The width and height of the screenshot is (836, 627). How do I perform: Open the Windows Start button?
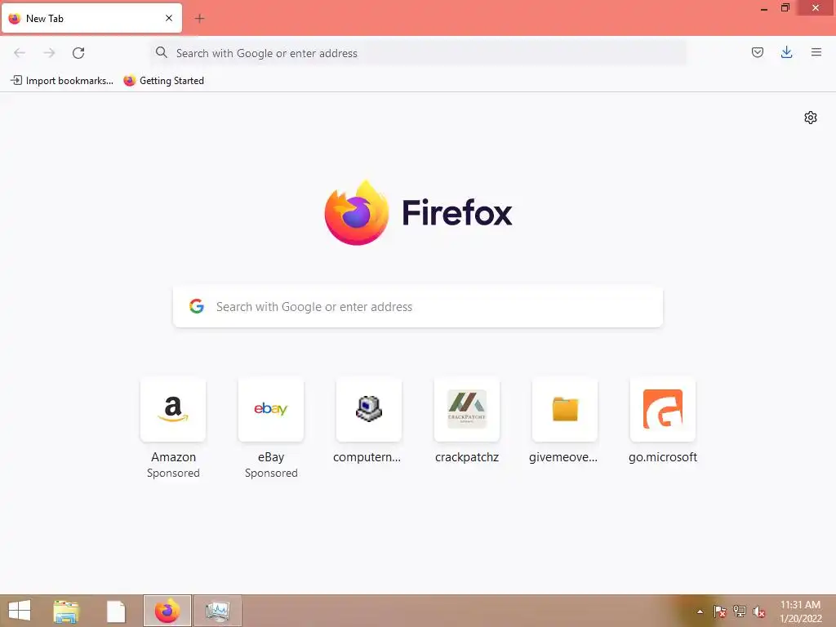click(20, 611)
